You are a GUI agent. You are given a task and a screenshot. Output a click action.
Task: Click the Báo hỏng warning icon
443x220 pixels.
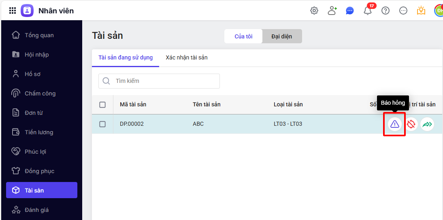(395, 124)
